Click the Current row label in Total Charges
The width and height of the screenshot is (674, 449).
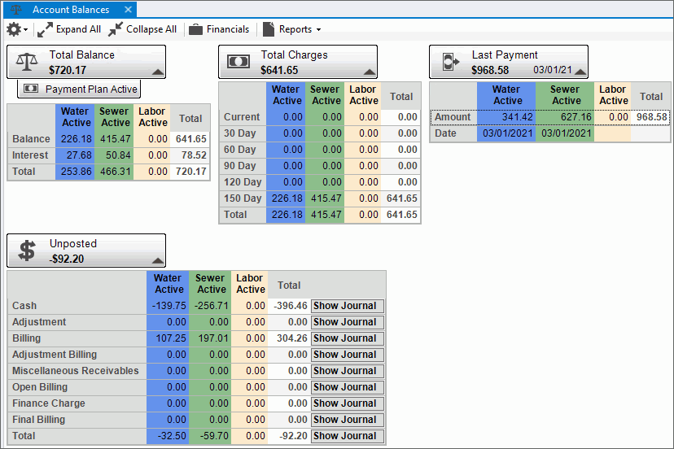point(242,117)
